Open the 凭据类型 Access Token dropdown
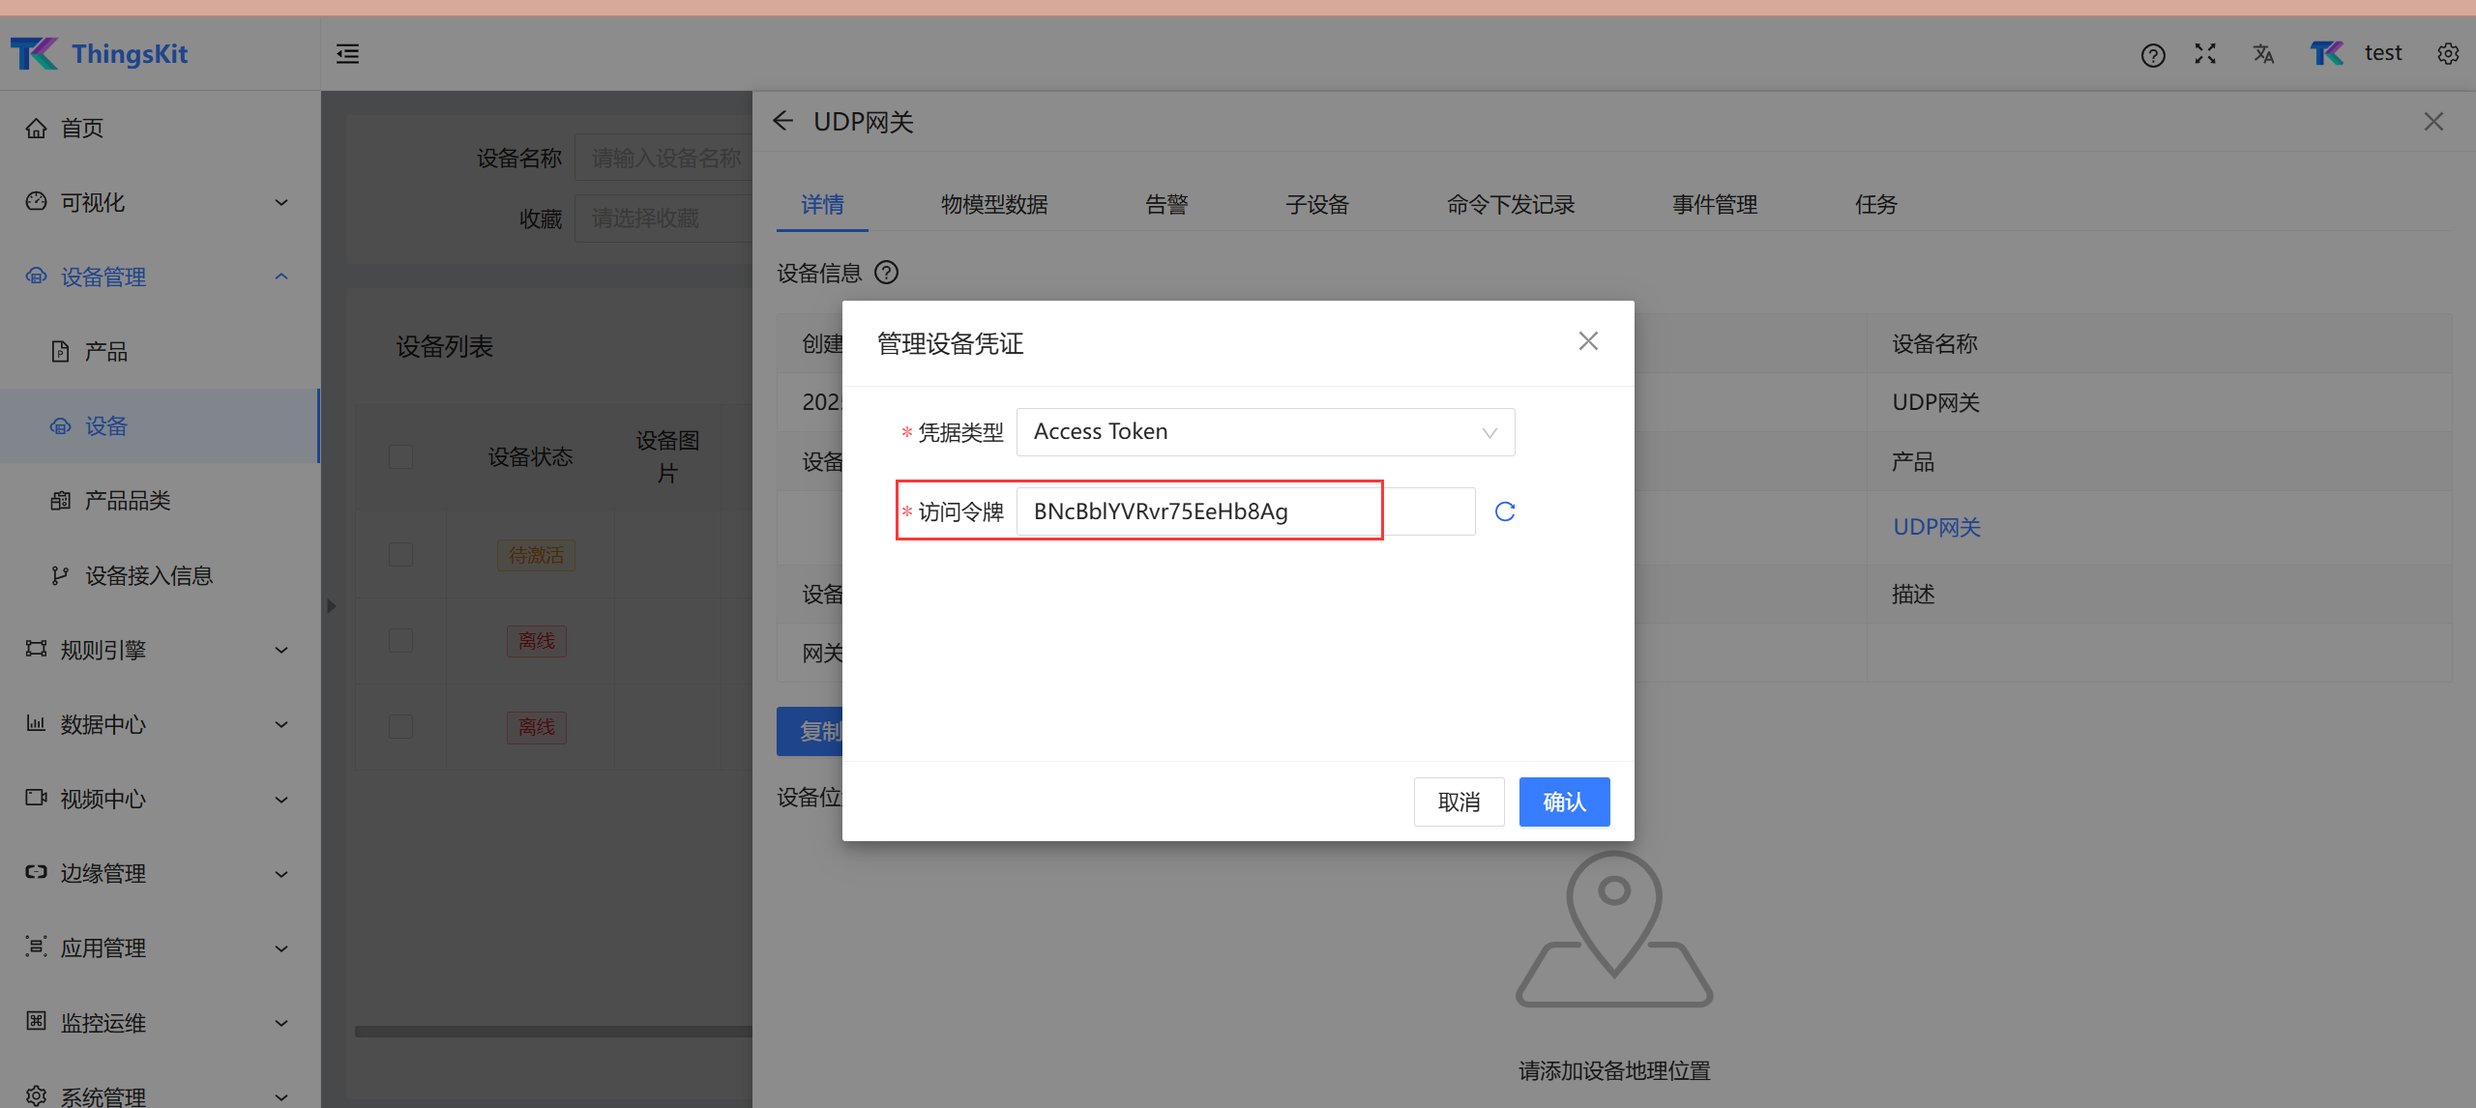 (x=1265, y=432)
